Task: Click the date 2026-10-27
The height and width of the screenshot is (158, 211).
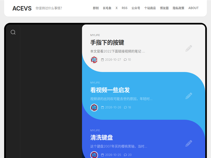Action: point(113,60)
